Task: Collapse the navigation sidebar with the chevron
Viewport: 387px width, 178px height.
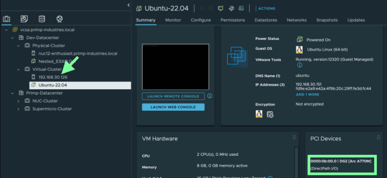Action: click(128, 5)
